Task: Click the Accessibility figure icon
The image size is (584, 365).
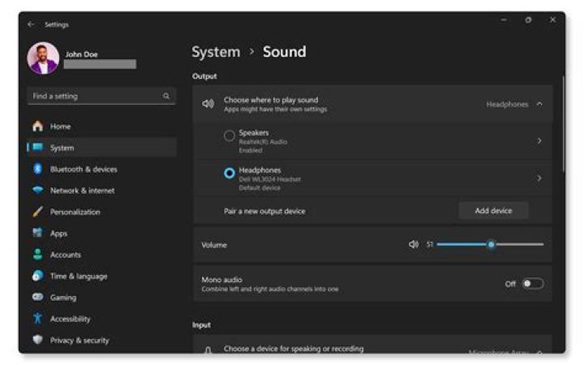Action: pos(37,319)
